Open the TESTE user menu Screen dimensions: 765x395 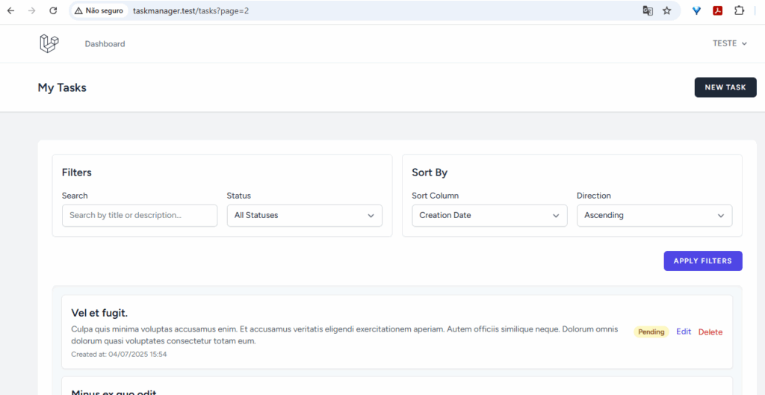pyautogui.click(x=730, y=43)
